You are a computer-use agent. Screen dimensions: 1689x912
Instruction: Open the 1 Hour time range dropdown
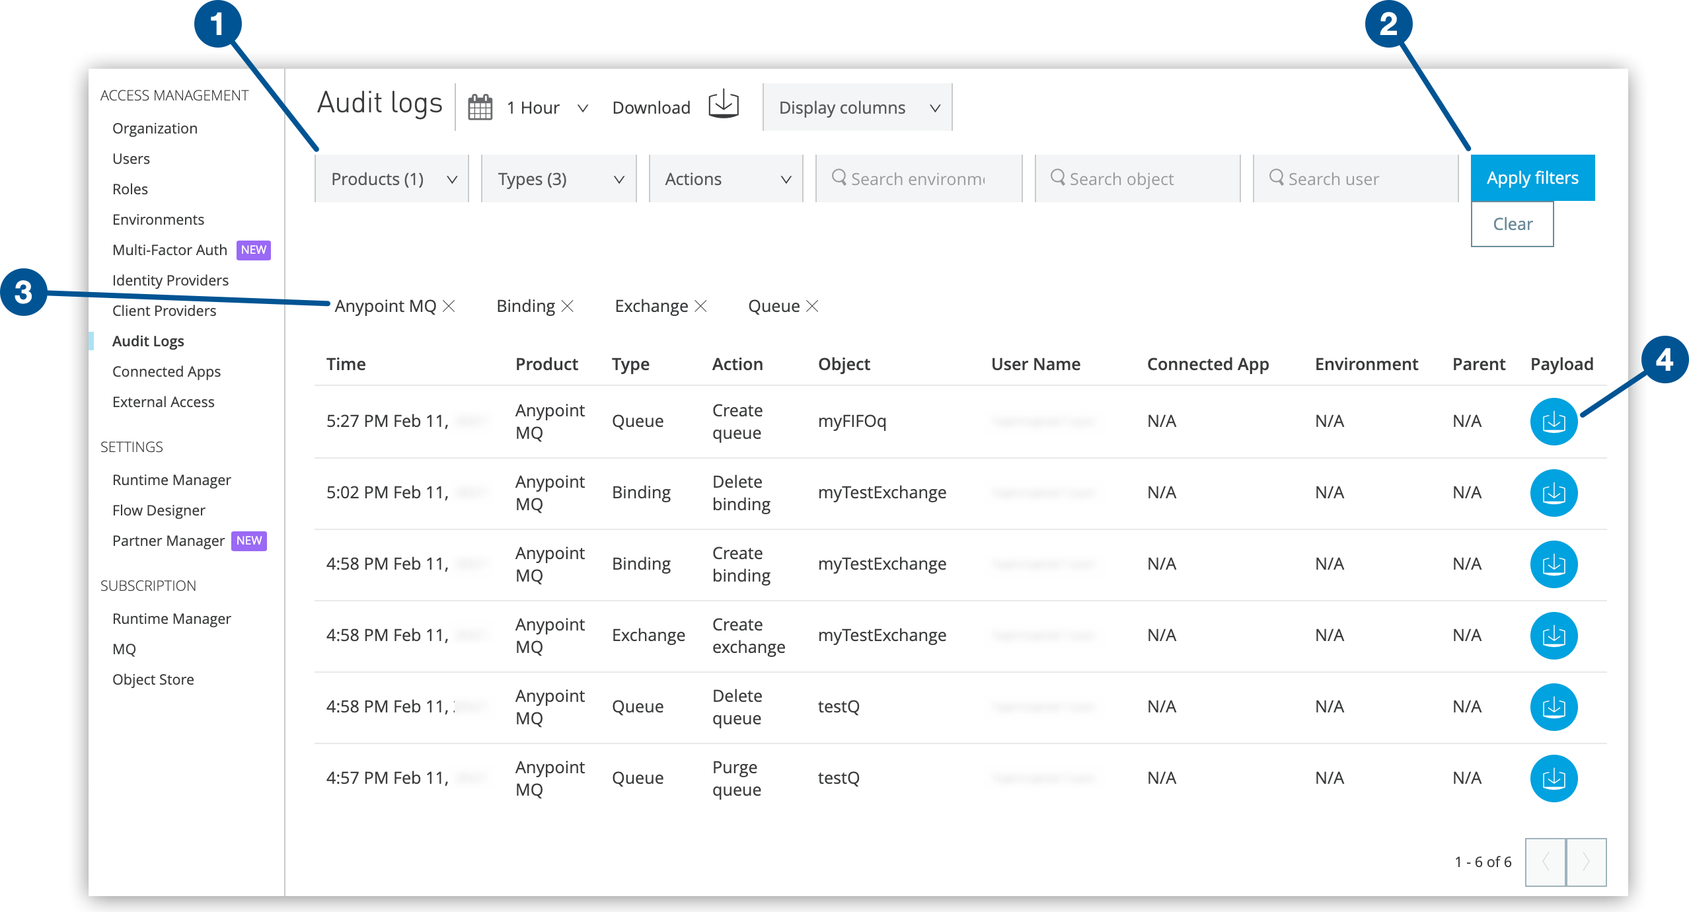click(546, 108)
